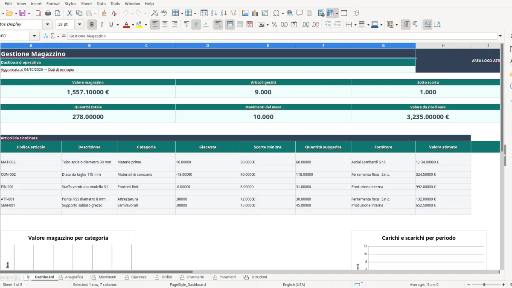Print the document with the printer icon

point(48,13)
